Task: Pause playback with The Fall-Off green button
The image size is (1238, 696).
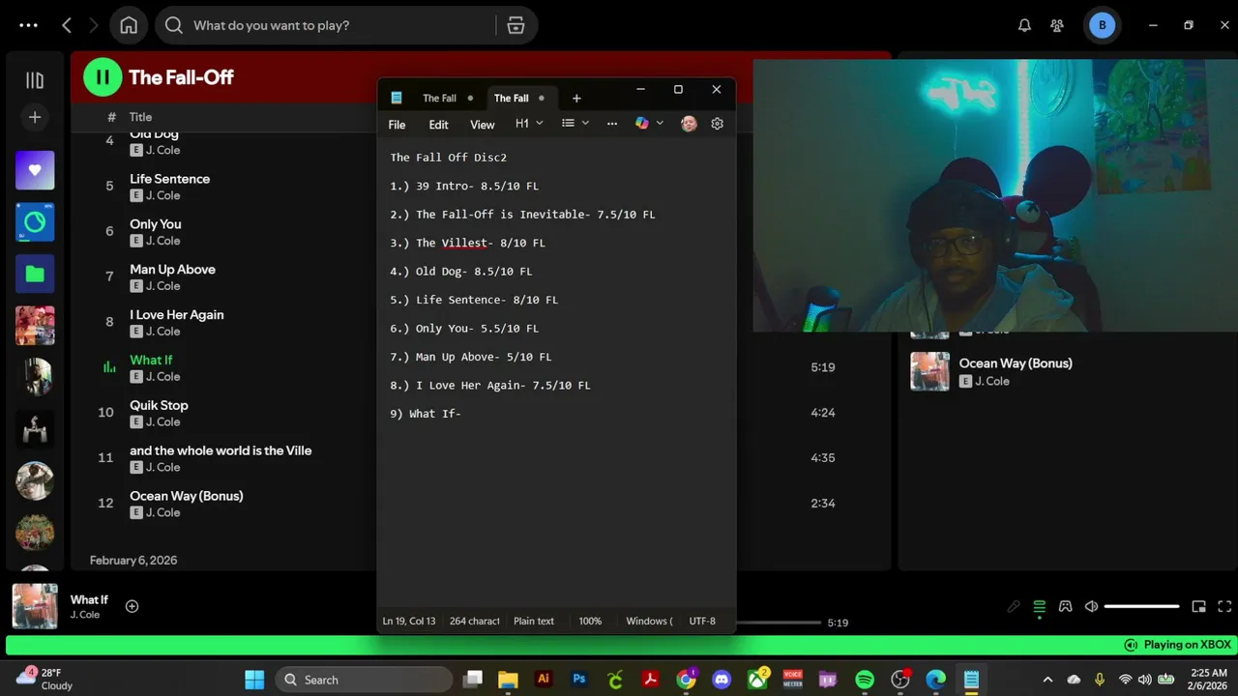Action: coord(103,77)
